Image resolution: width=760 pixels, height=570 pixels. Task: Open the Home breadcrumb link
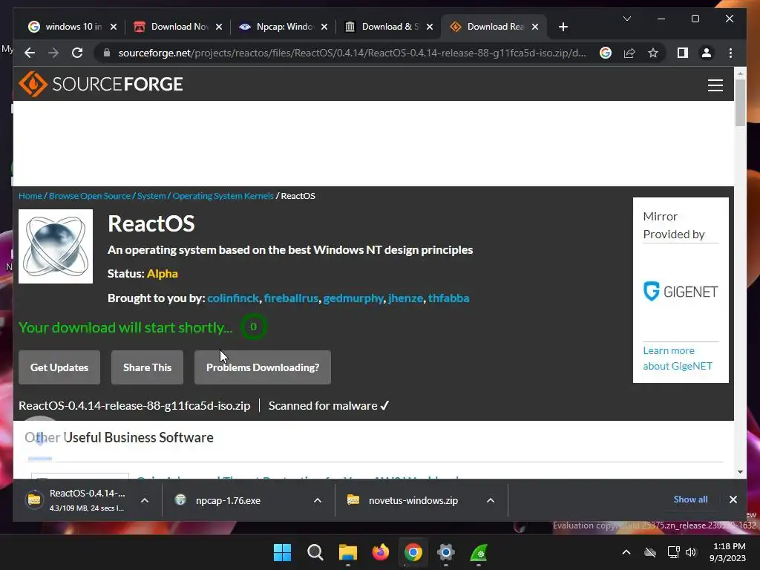pyautogui.click(x=30, y=196)
